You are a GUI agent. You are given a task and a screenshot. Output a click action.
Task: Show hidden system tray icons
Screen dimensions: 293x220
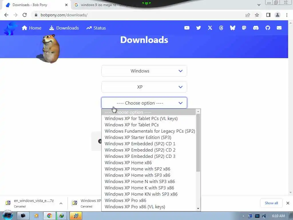coord(243,216)
